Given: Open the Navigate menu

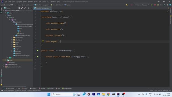Looking at the screenshot, I should 19,2.
